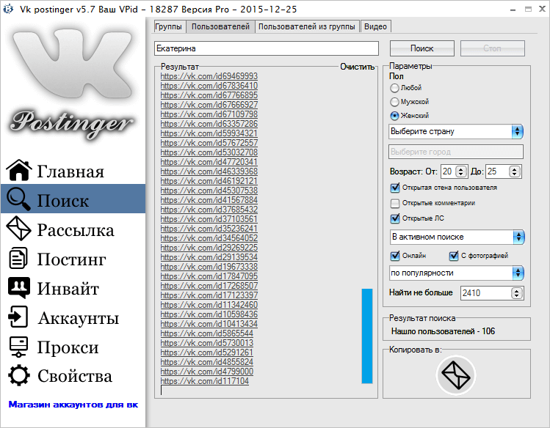Click the age До spinner arrows
This screenshot has height=428, width=550.
tap(514, 171)
